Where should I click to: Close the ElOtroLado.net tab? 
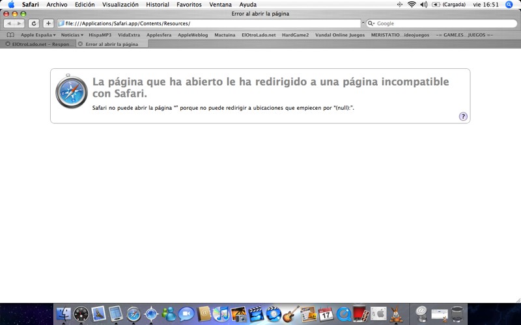tap(8, 44)
